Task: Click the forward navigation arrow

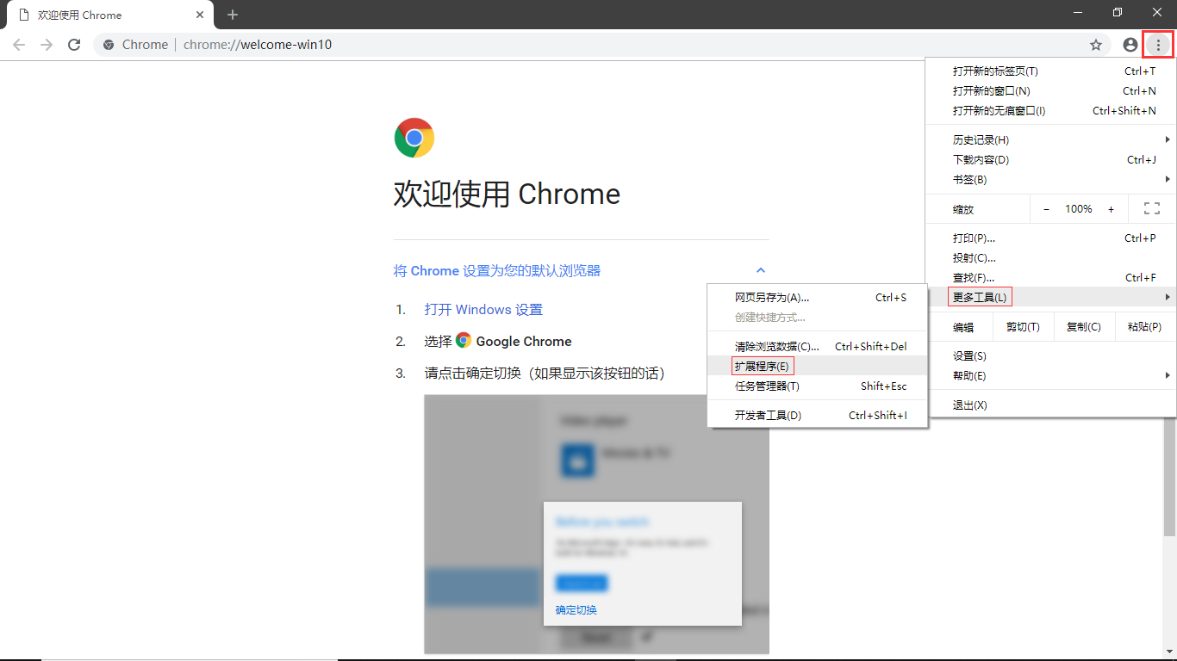Action: pyautogui.click(x=47, y=45)
